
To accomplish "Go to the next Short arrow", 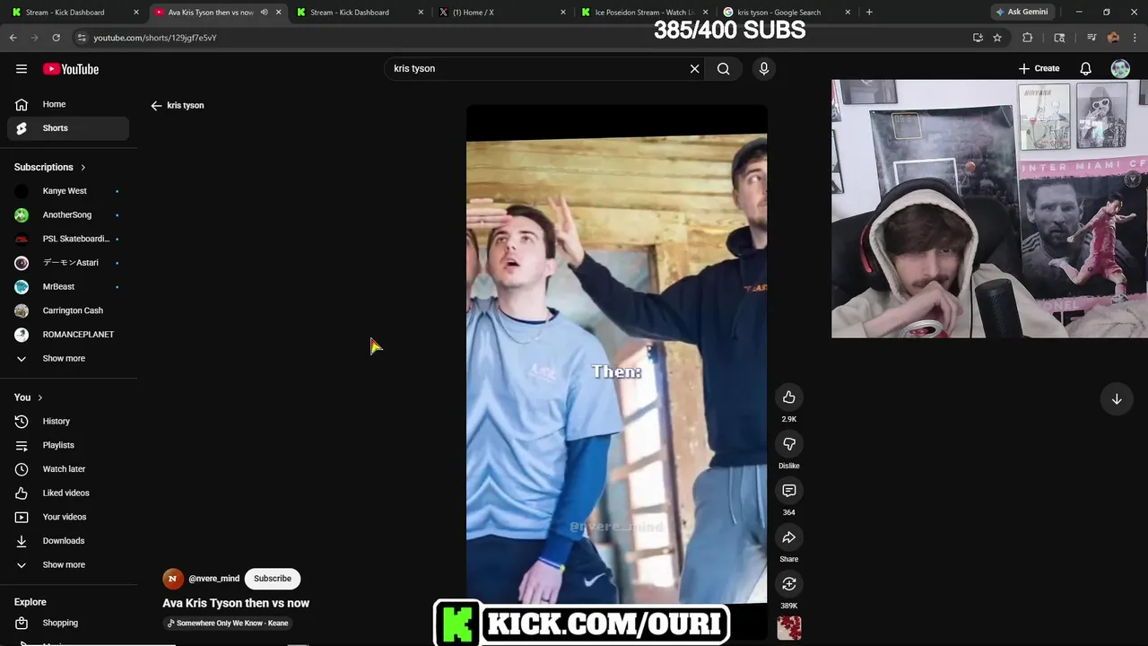I will coord(1117,399).
